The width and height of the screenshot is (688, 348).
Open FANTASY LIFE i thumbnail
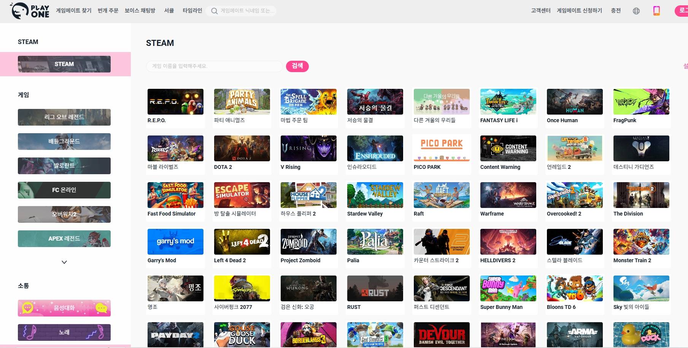click(508, 102)
